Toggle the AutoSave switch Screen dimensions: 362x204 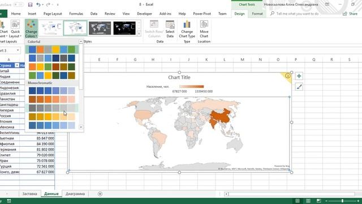(18, 5)
